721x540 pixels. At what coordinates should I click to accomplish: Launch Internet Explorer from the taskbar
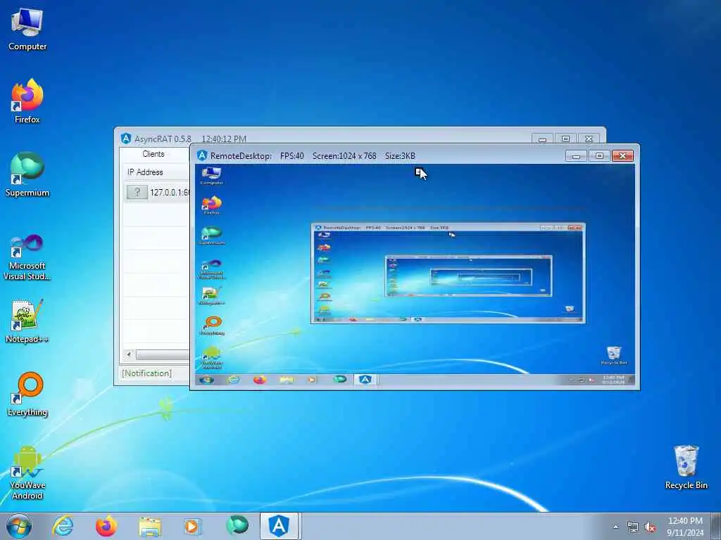pos(63,526)
